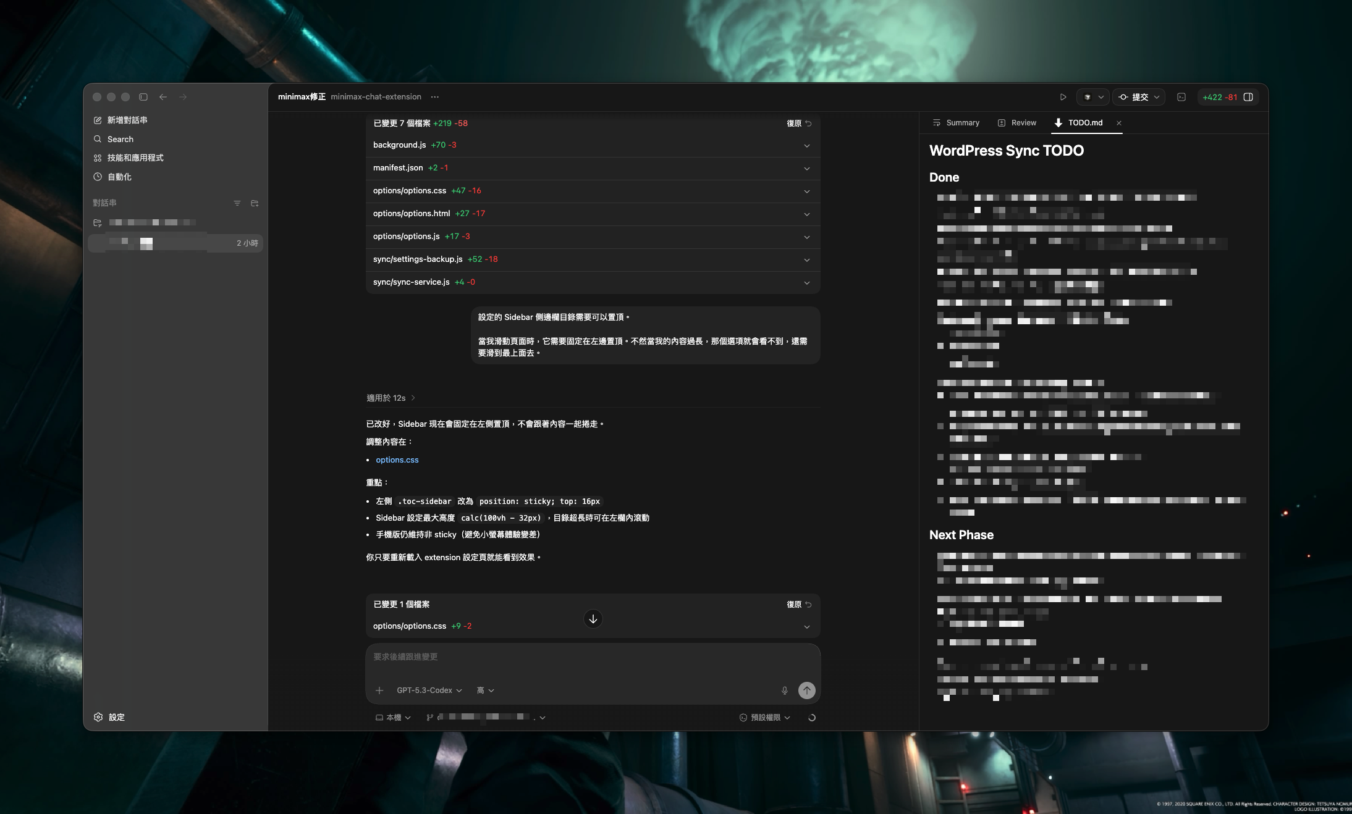Click the filter icon beside 對話串
Screen dimensions: 1352x814
click(237, 203)
